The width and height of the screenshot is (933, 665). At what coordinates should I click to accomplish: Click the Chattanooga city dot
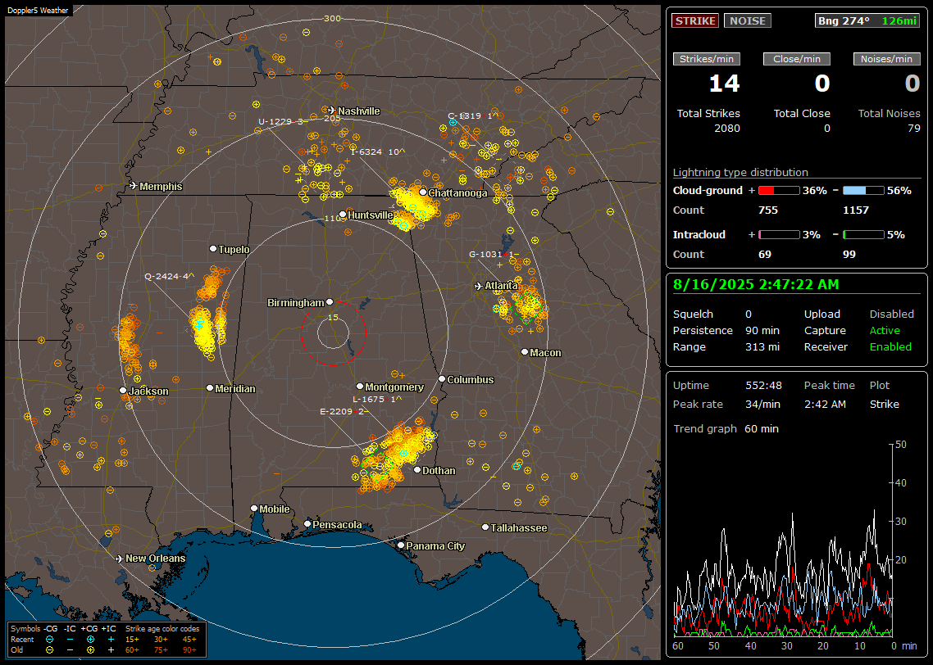click(423, 192)
